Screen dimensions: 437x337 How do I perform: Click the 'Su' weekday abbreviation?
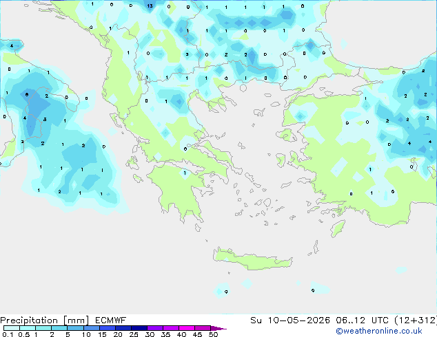(256, 320)
